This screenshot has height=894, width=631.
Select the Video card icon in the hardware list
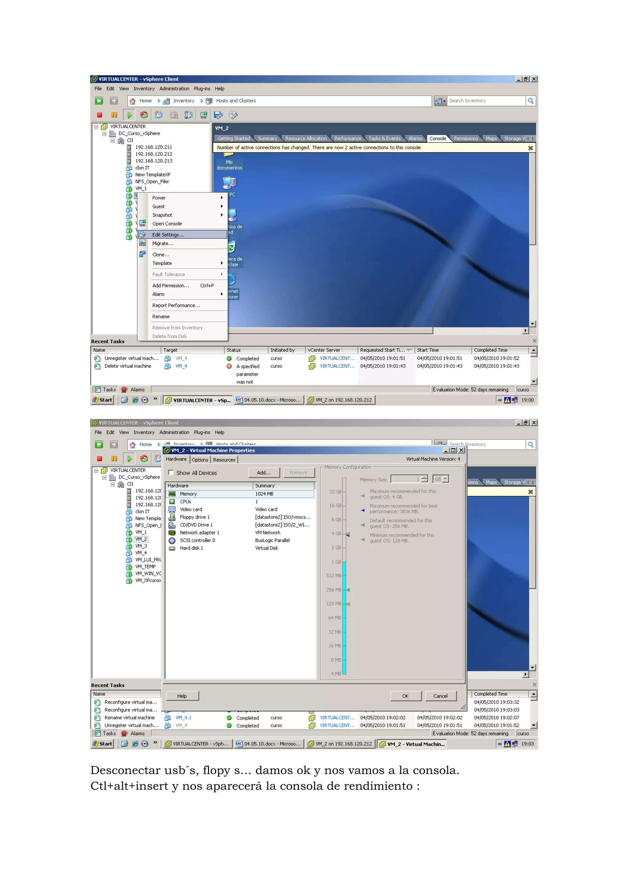[172, 509]
